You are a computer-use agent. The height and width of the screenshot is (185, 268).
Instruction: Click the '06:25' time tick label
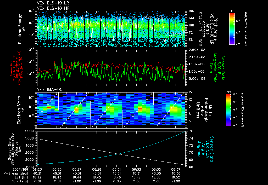click(x=57, y=170)
